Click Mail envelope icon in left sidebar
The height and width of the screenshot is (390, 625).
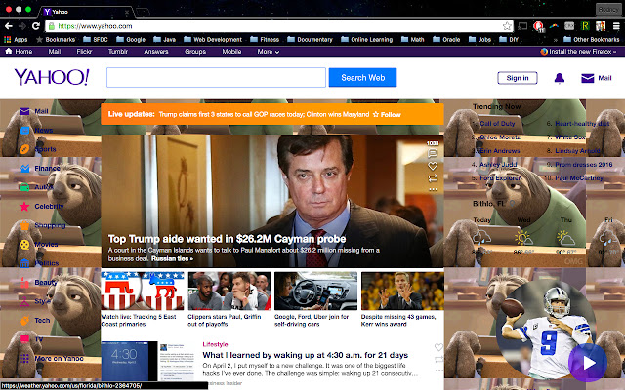[24, 111]
